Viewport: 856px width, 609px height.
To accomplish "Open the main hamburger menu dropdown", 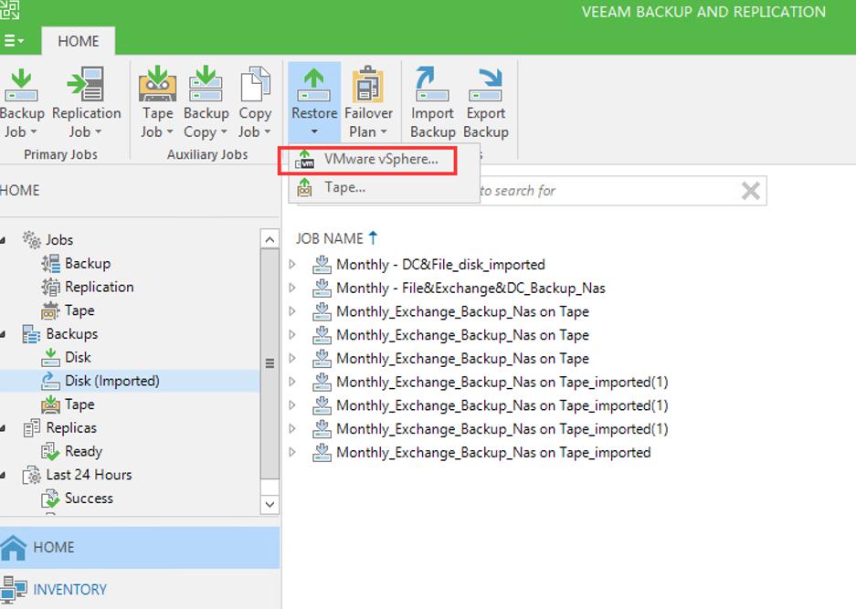I will coord(15,41).
